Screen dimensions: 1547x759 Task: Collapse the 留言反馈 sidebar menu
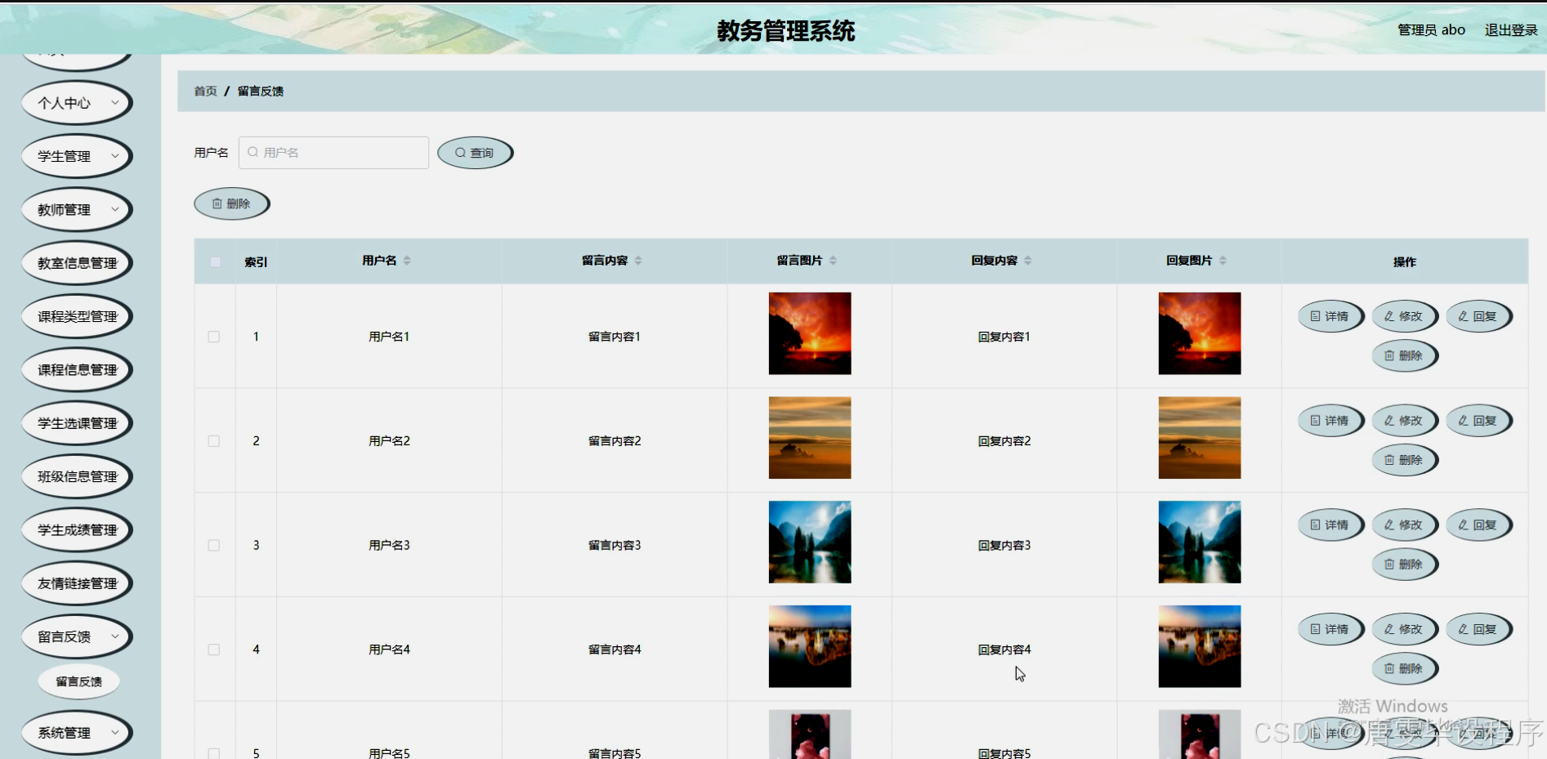tap(76, 636)
